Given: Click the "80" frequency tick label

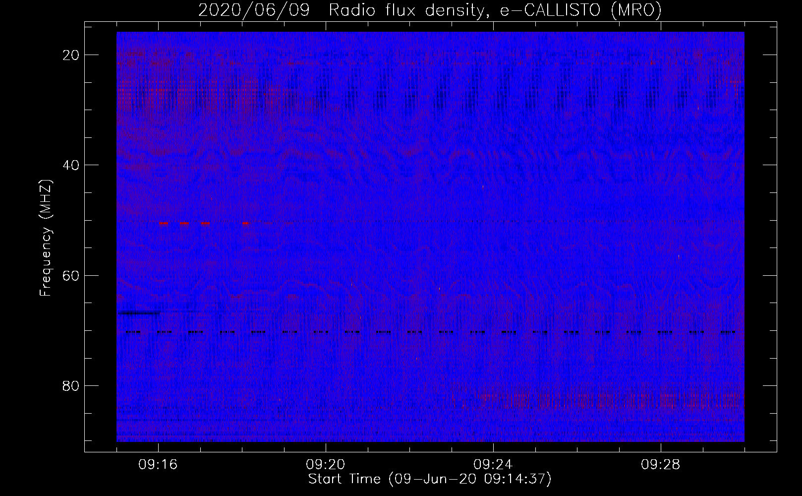Looking at the screenshot, I should [71, 385].
